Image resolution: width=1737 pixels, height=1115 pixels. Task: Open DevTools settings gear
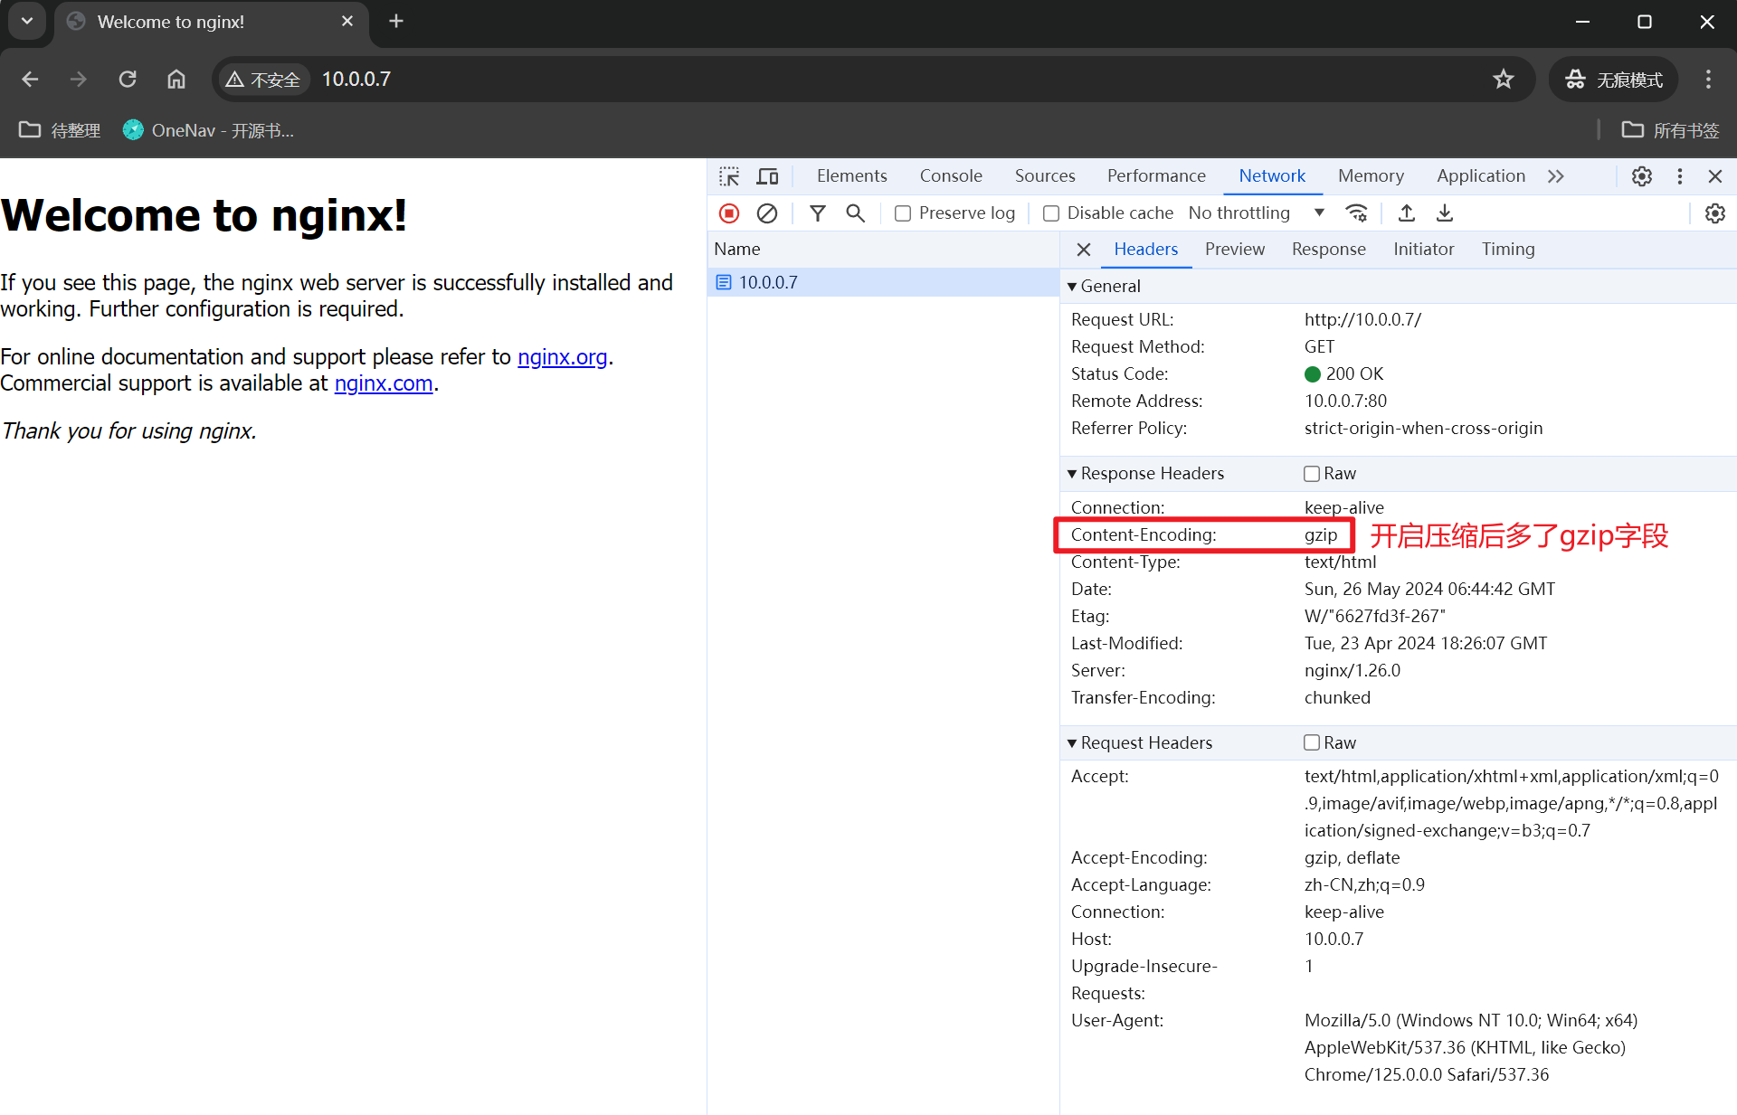point(1642,176)
